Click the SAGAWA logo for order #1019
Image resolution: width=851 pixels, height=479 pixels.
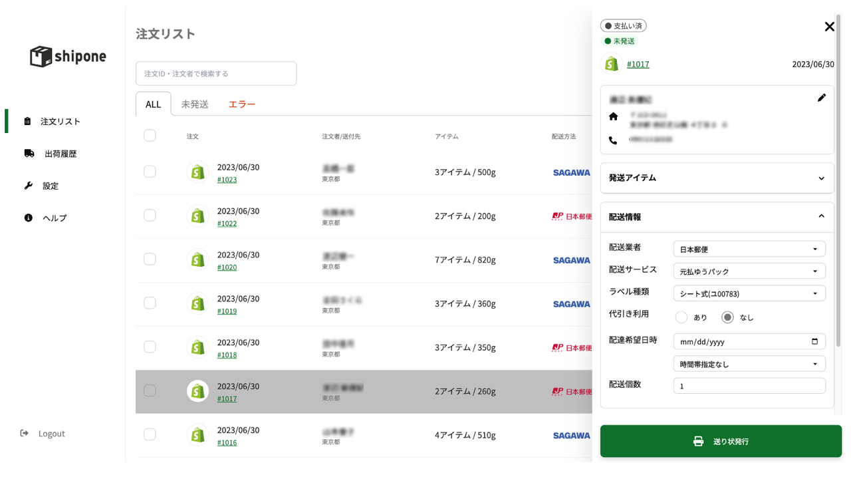tap(571, 304)
